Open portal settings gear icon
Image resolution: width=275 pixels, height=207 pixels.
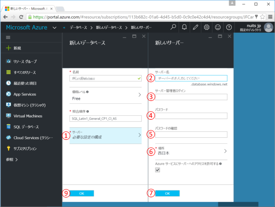(x=207, y=27)
